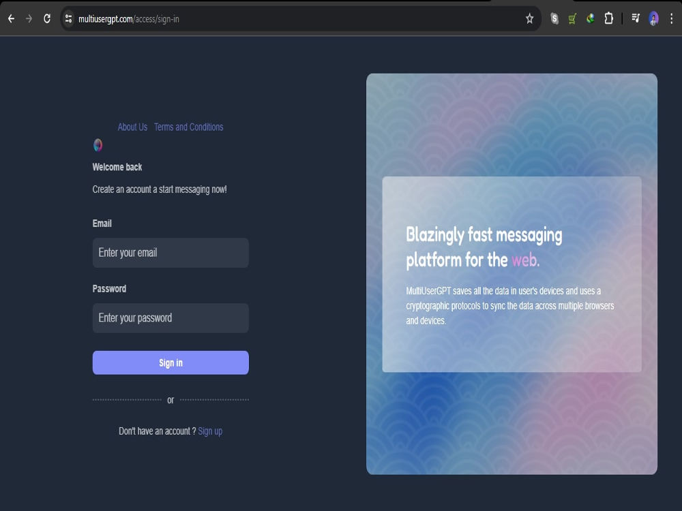682x511 pixels.
Task: Go back to the previous page
Action: (x=12, y=18)
